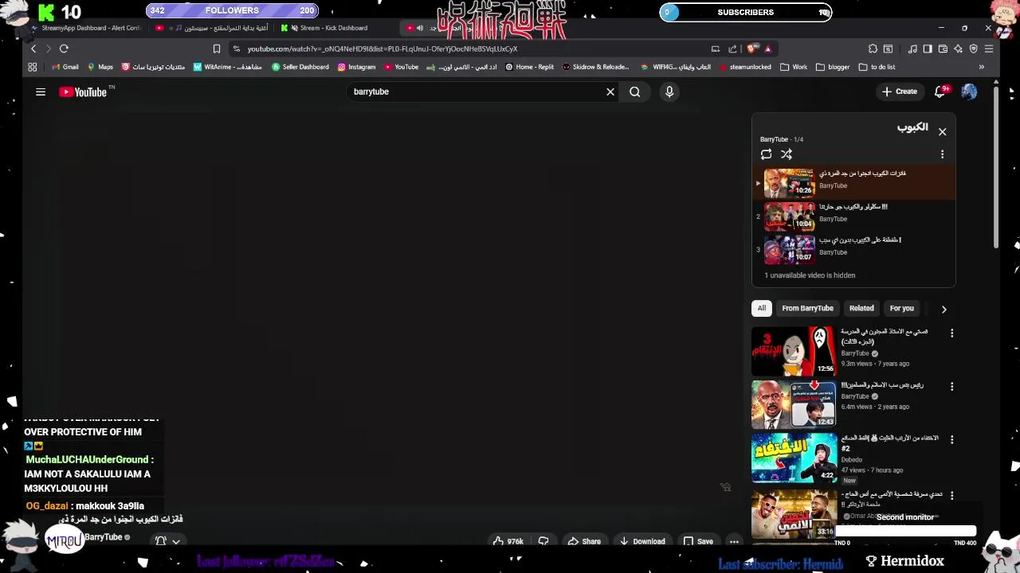
Task: Open options for 33:16 video
Action: (x=951, y=495)
